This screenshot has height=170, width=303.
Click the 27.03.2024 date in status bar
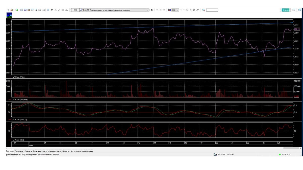[286, 155]
